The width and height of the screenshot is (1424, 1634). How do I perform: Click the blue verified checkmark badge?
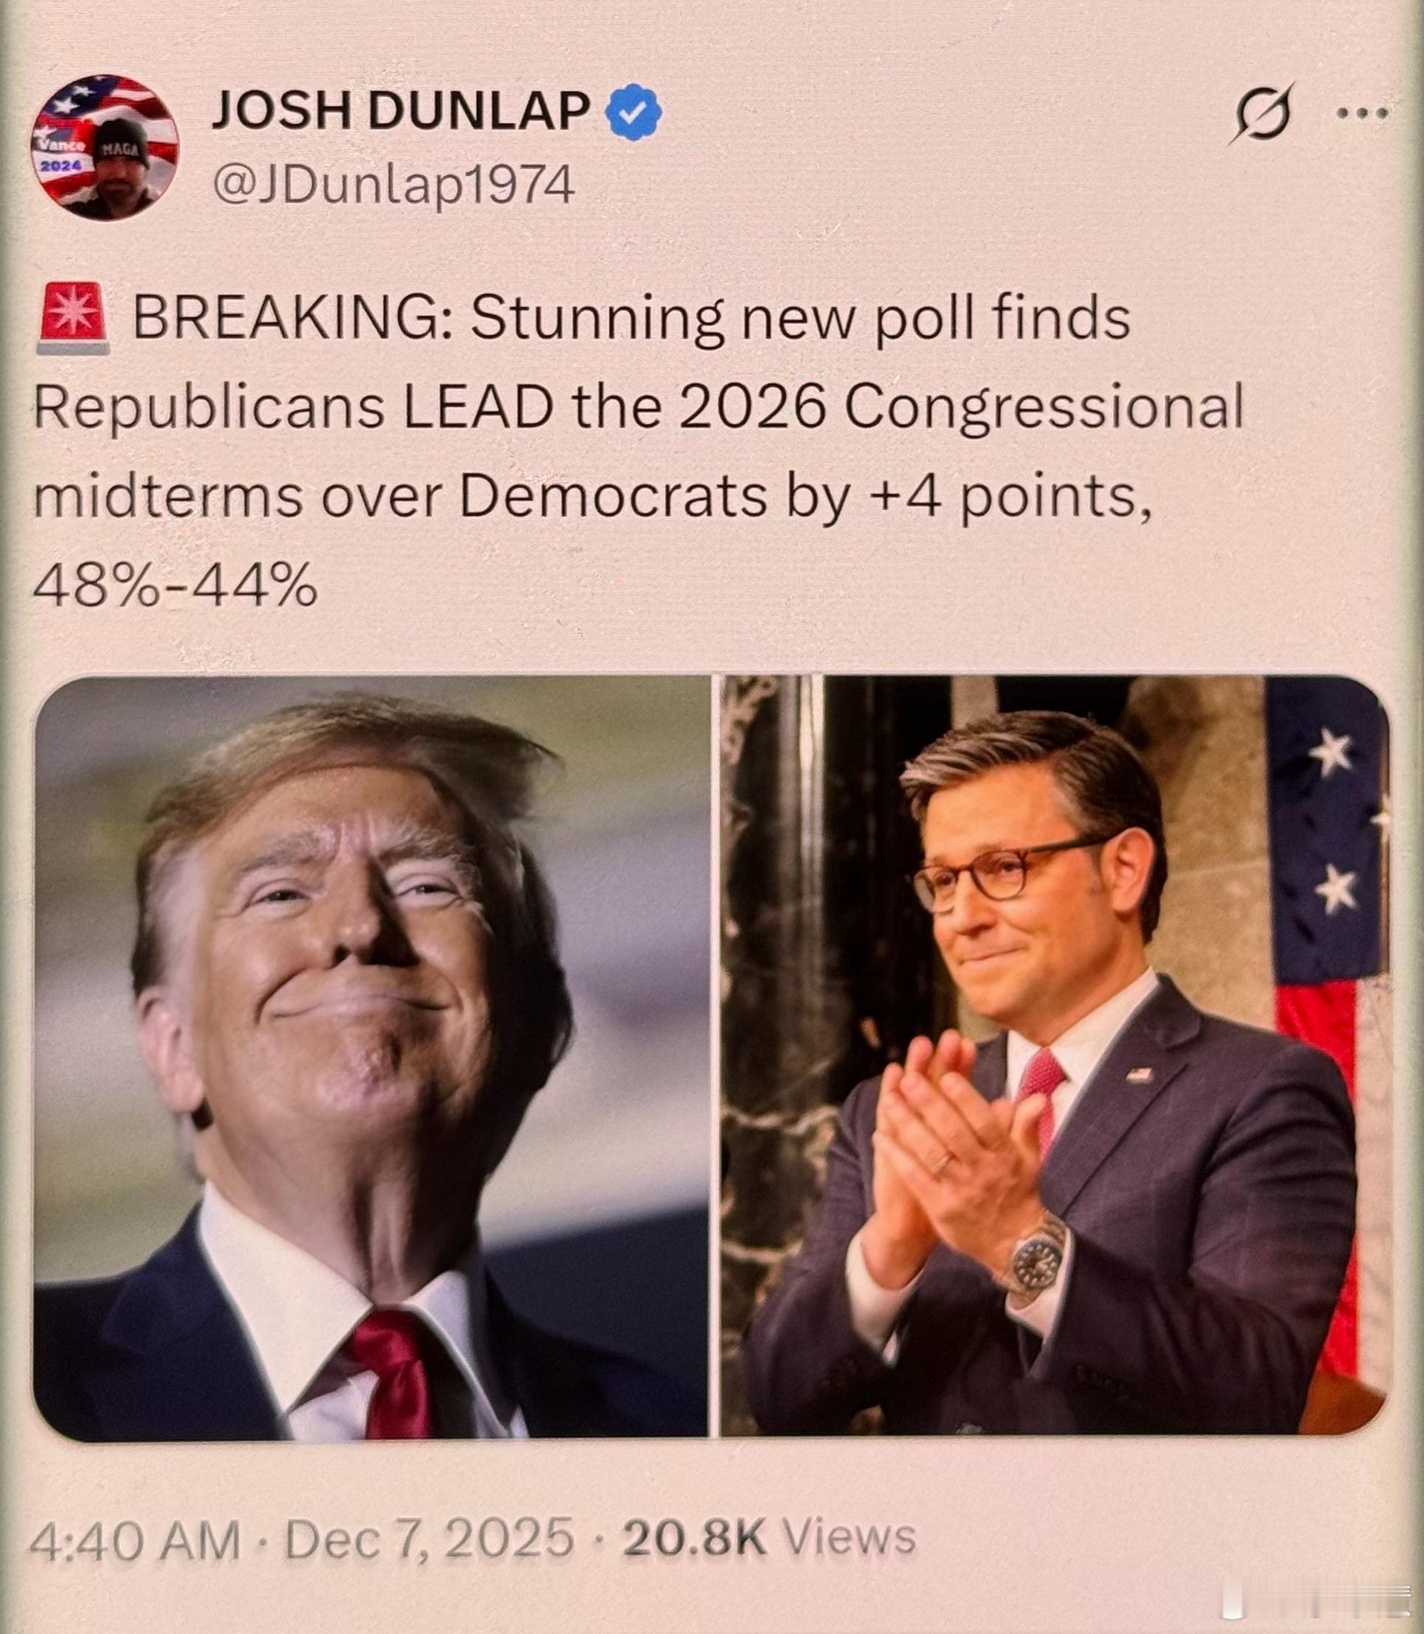pos(633,112)
